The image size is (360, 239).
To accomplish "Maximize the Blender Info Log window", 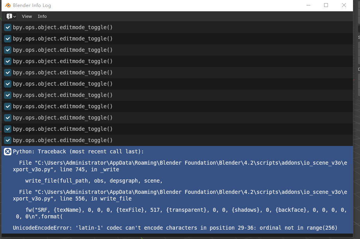I will (x=326, y=5).
